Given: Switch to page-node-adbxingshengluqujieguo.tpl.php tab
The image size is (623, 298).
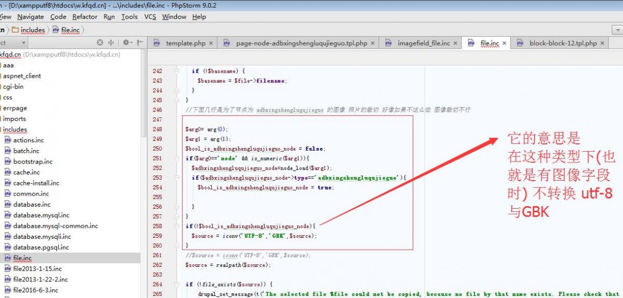Looking at the screenshot, I should click(301, 44).
